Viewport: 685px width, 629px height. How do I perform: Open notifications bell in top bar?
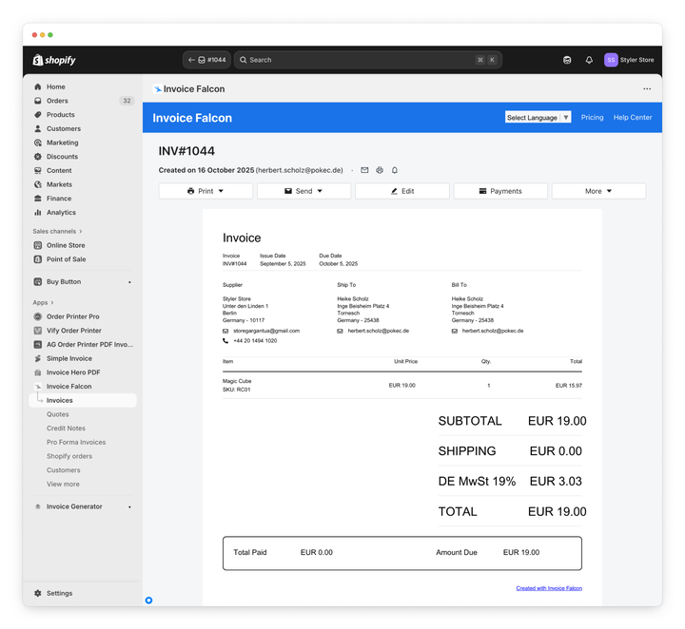[x=589, y=60]
